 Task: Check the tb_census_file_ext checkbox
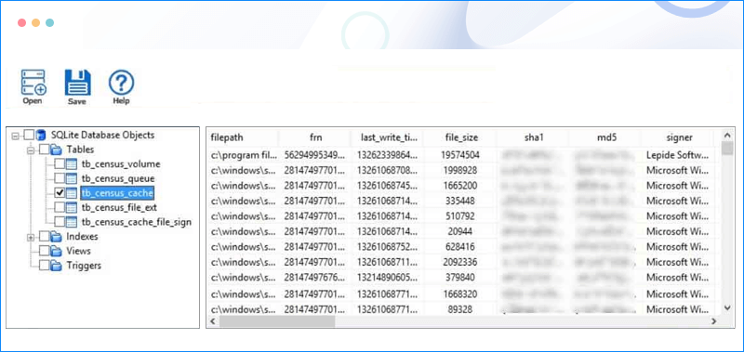pyautogui.click(x=60, y=207)
